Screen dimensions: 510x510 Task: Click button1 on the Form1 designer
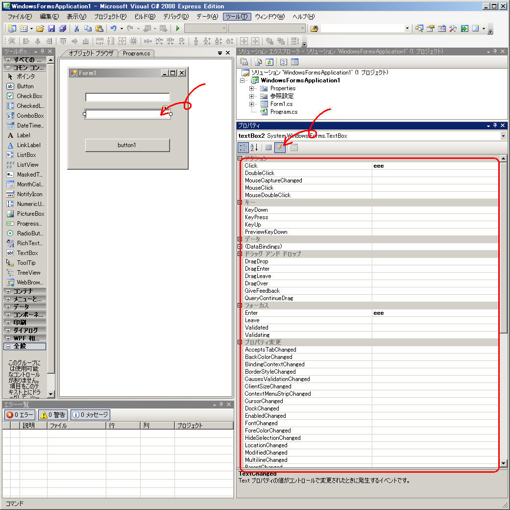[x=127, y=145]
